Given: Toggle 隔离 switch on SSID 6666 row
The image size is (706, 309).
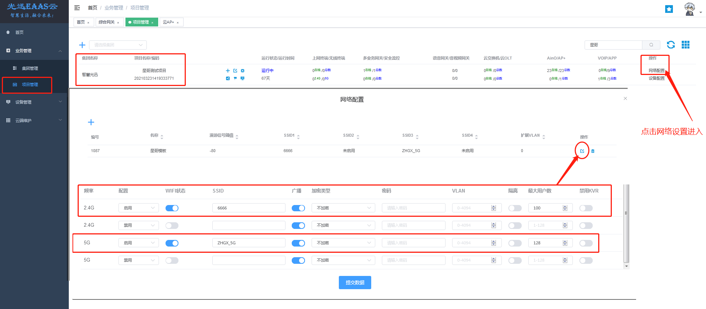Looking at the screenshot, I should [515, 208].
